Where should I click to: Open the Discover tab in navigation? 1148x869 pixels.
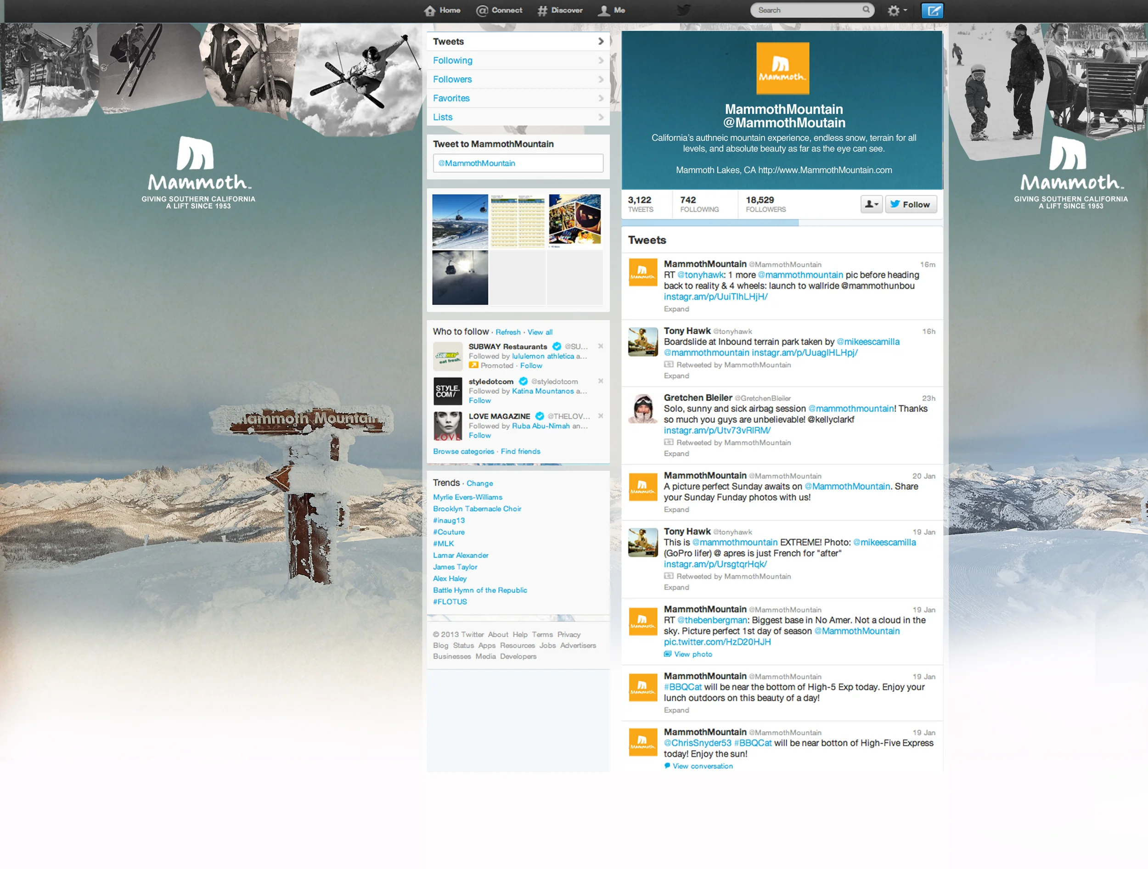coord(559,11)
